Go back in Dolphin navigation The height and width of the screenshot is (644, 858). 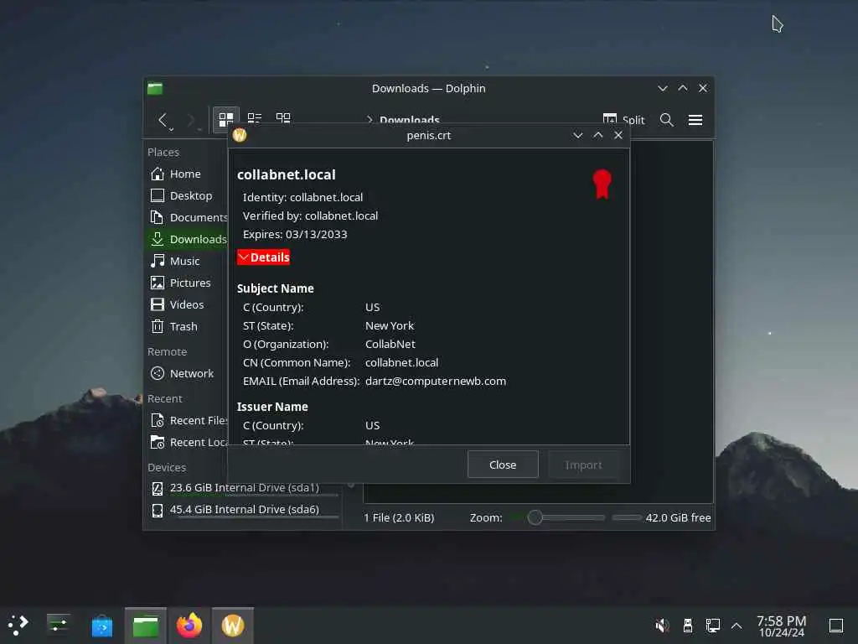pyautogui.click(x=163, y=120)
